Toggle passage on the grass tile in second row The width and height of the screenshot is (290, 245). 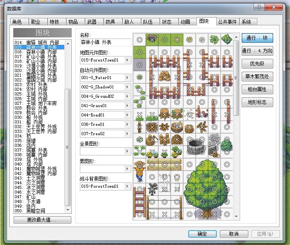(x=140, y=52)
